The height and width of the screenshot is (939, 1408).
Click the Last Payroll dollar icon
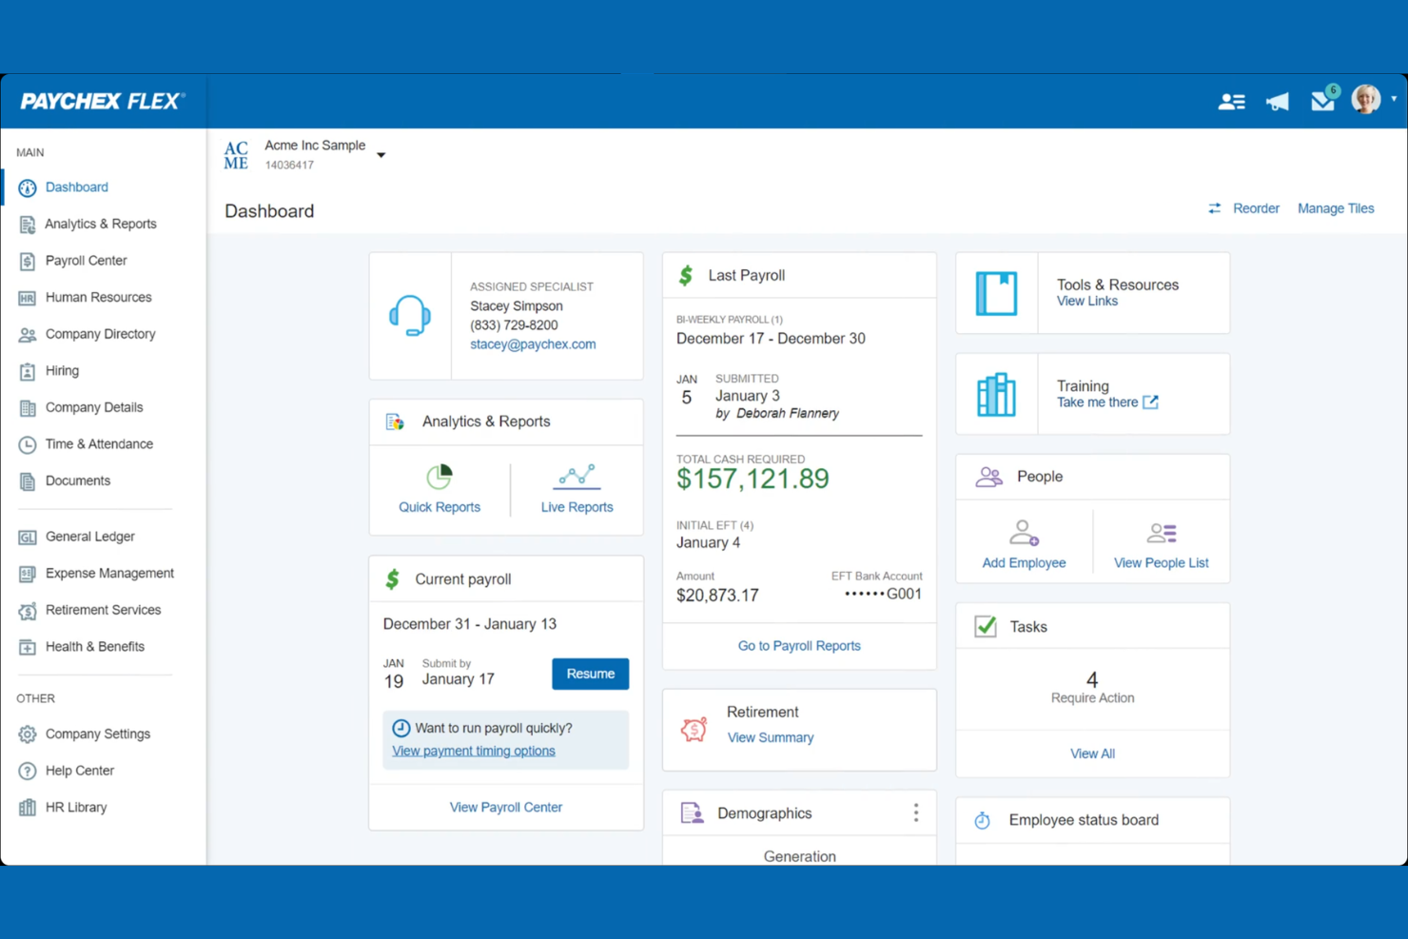pyautogui.click(x=686, y=276)
